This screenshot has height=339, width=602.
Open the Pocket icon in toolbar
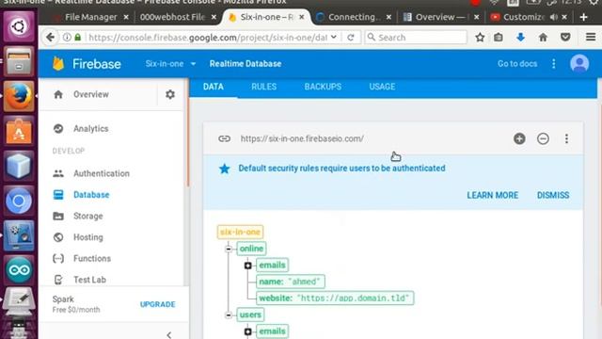point(565,38)
